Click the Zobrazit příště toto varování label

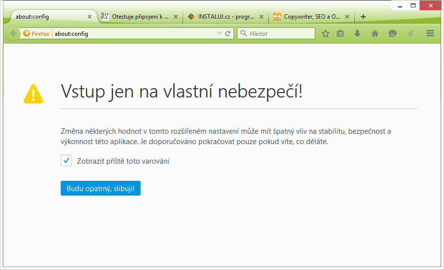click(123, 161)
